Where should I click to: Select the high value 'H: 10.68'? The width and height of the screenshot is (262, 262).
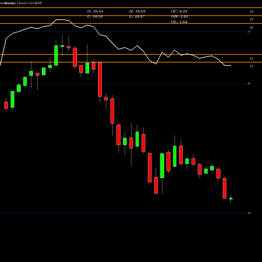pyautogui.click(x=137, y=12)
